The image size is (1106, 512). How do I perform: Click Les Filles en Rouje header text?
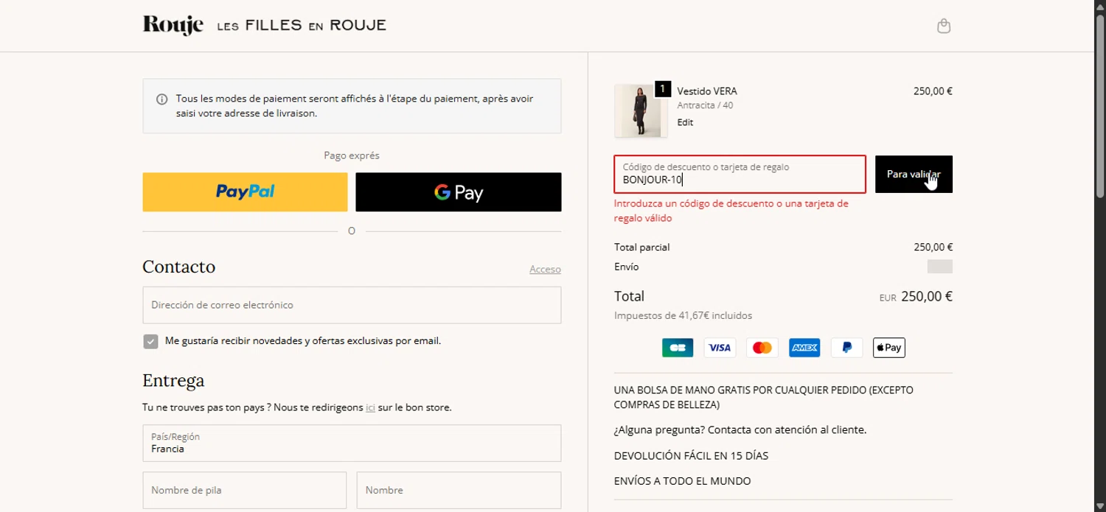pyautogui.click(x=302, y=26)
